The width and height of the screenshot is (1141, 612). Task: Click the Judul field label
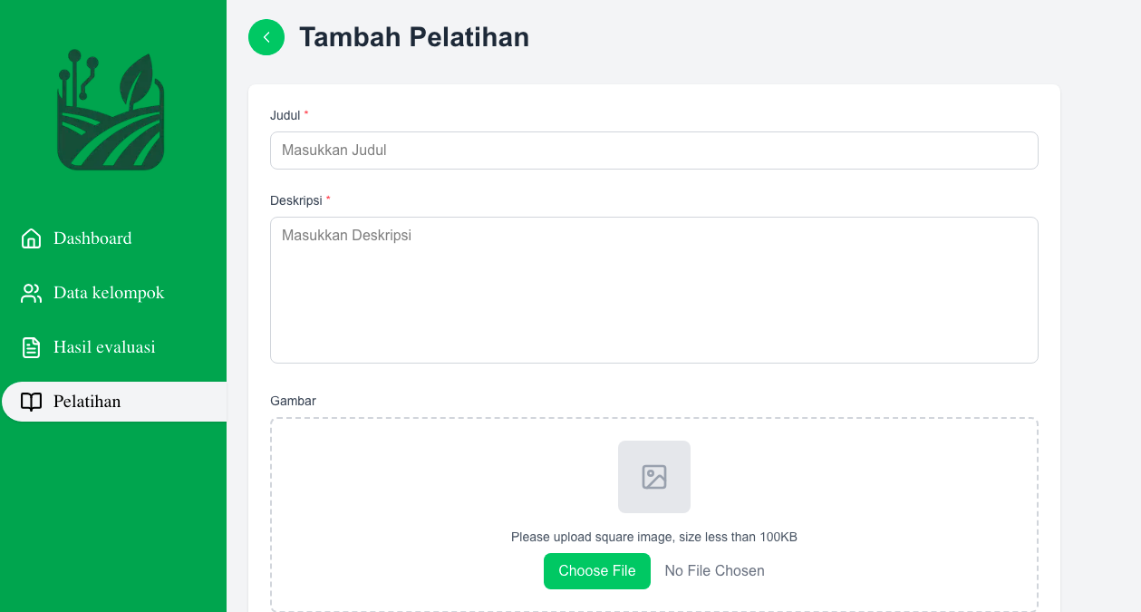pos(285,115)
